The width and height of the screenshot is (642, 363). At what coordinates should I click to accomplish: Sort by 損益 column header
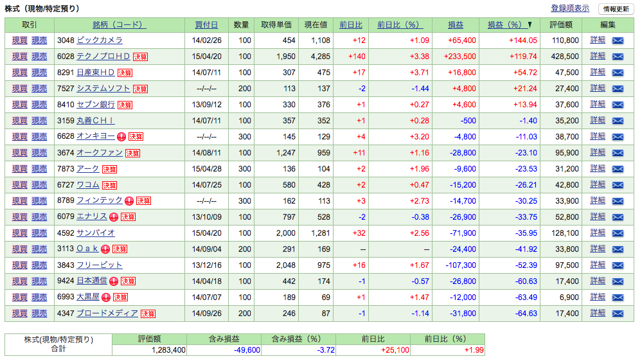pyautogui.click(x=456, y=25)
